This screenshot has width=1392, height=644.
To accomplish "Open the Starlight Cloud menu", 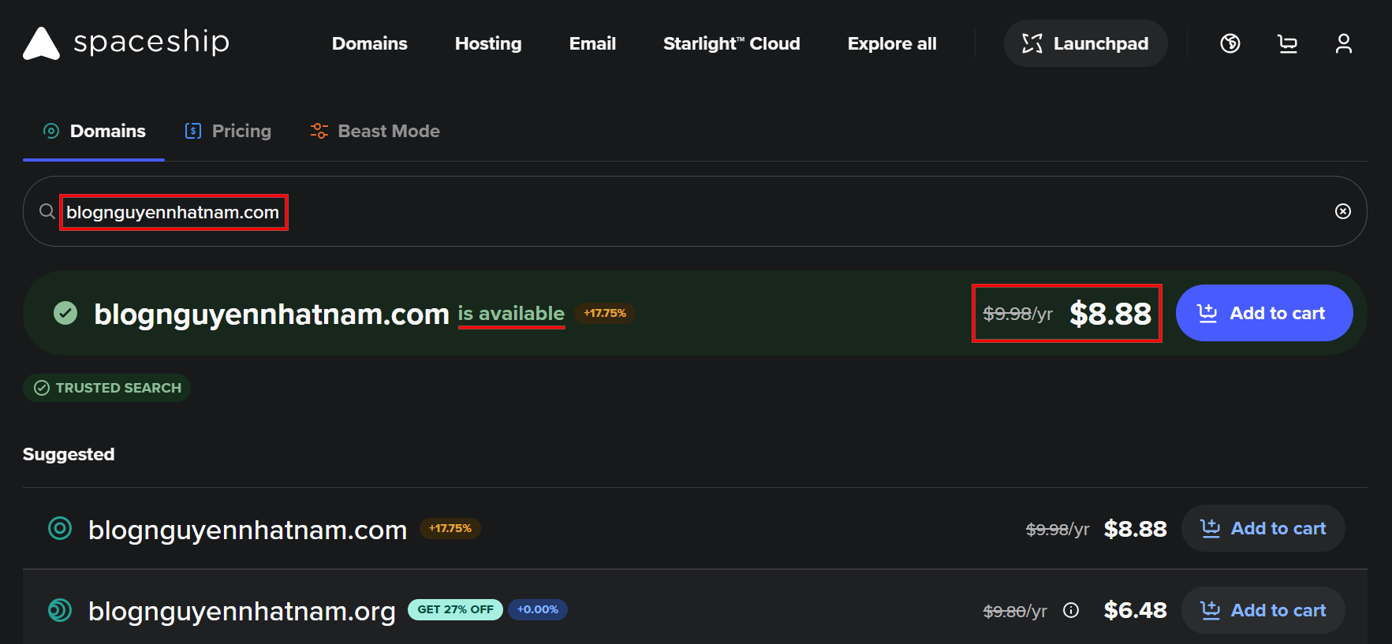I will coord(731,43).
